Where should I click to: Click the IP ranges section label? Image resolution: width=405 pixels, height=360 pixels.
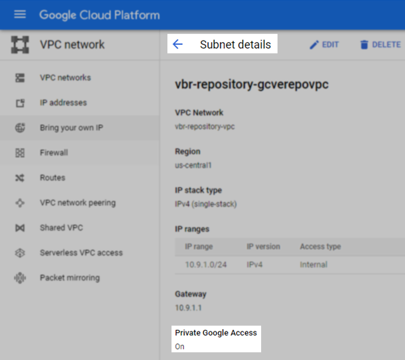pos(192,229)
